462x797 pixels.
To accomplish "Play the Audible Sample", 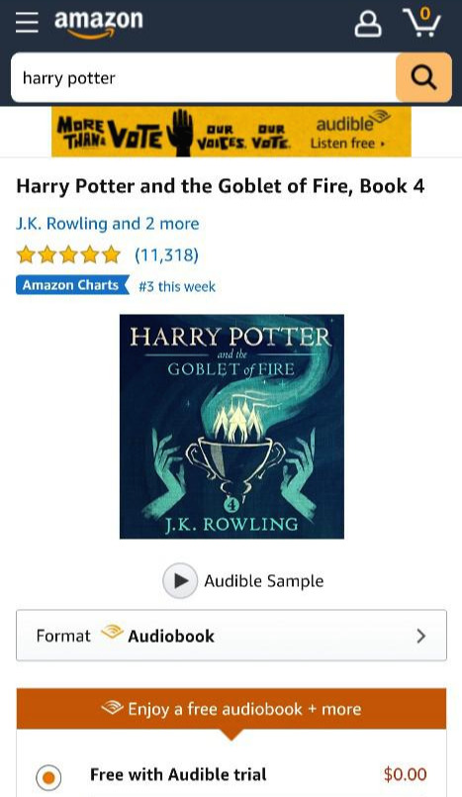I will pos(180,580).
